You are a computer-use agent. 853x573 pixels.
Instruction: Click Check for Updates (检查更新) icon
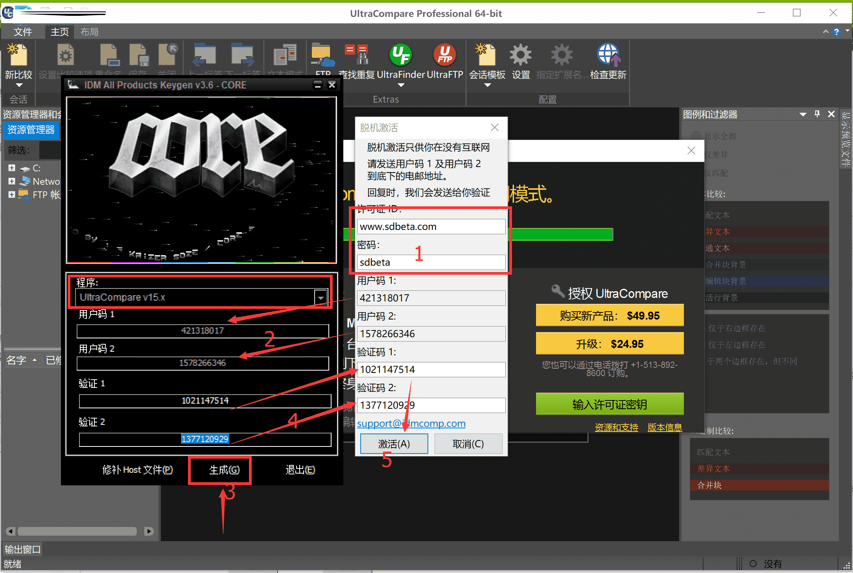coord(608,55)
